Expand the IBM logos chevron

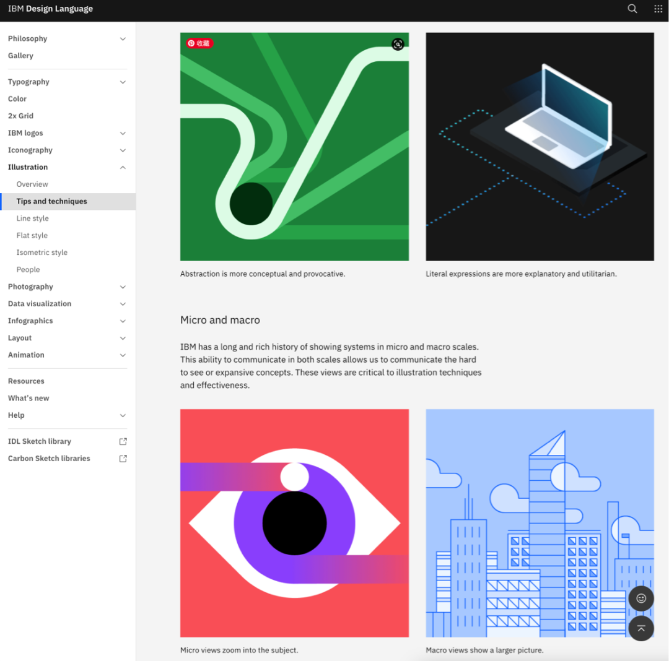[x=123, y=133]
